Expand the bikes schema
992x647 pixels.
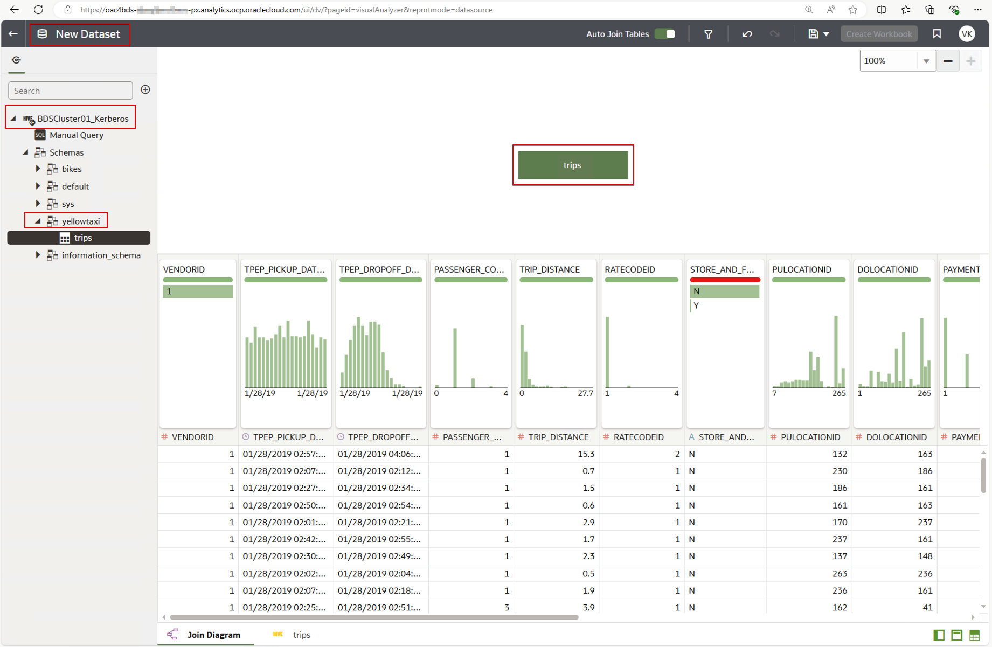coord(38,169)
